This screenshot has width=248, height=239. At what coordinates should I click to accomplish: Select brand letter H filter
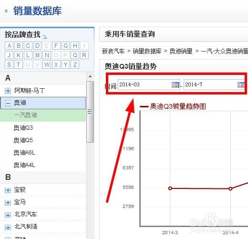75,46
